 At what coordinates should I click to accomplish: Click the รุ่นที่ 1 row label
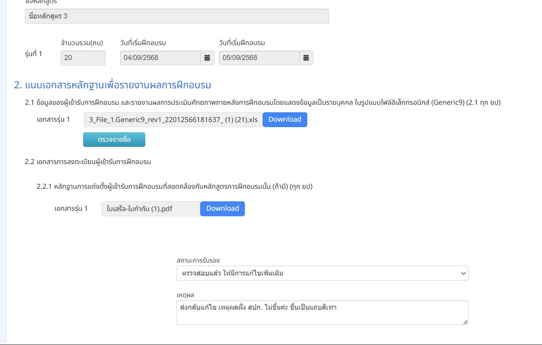point(33,54)
